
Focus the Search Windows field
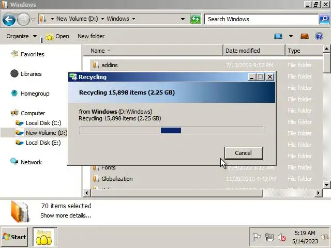coord(261,19)
